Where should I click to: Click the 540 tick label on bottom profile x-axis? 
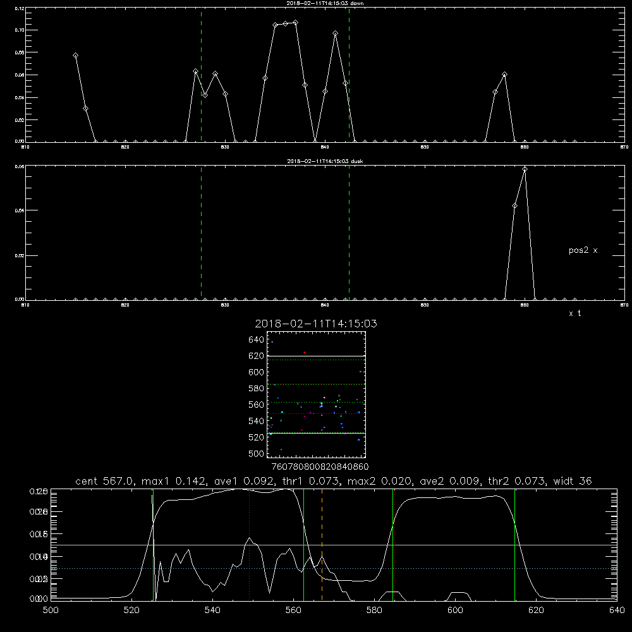point(212,611)
